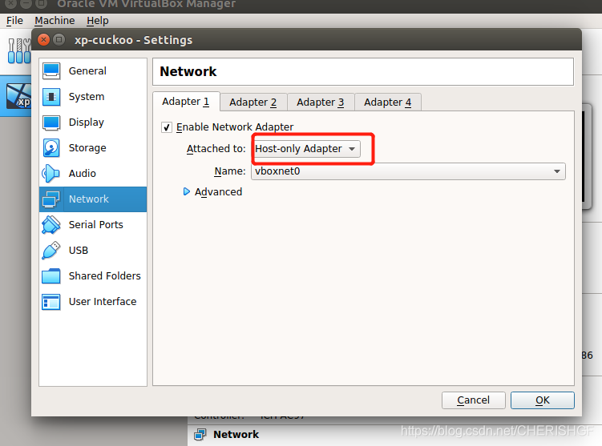Screen dimensions: 602x446
Task: Open the Machine menu
Action: 55,20
